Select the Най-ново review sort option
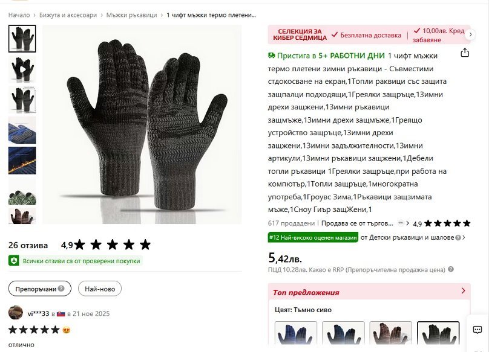 (100, 289)
